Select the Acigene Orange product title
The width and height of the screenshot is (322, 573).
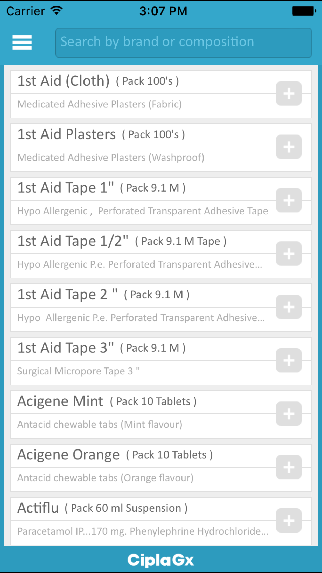point(68,455)
